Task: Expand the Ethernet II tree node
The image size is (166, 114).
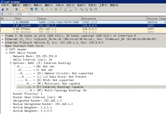Action: (x=2, y=39)
